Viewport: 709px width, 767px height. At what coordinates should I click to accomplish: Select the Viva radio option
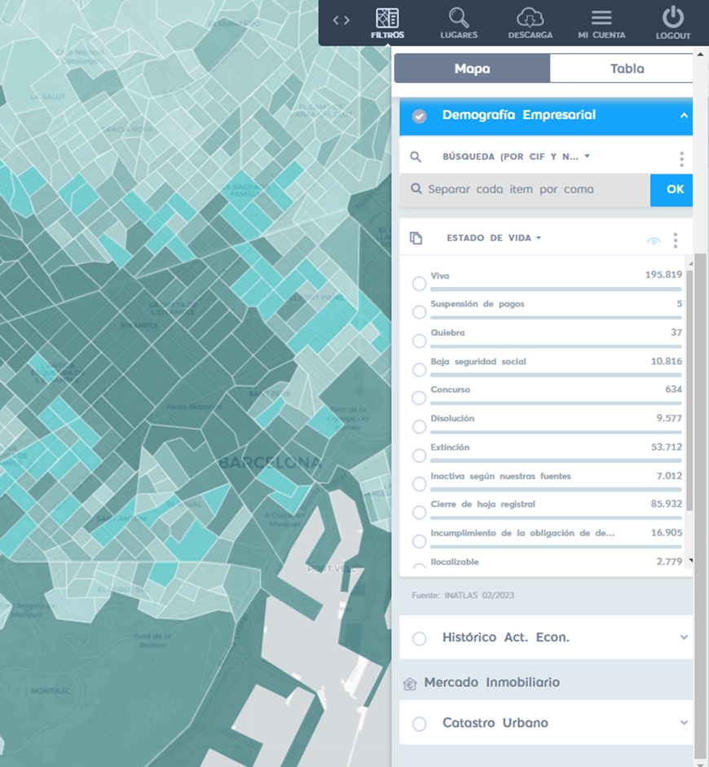[419, 284]
